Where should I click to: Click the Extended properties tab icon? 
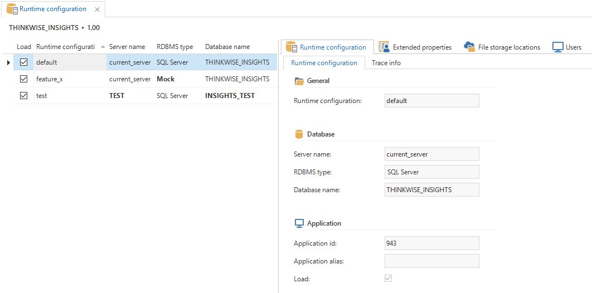pos(384,47)
